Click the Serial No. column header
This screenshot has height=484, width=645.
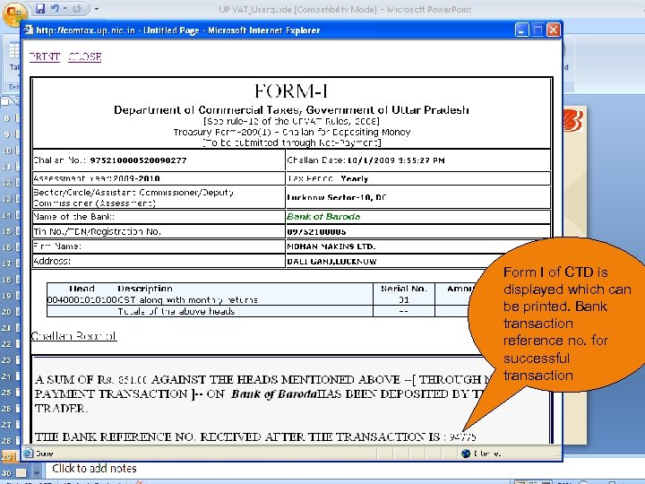tap(403, 288)
